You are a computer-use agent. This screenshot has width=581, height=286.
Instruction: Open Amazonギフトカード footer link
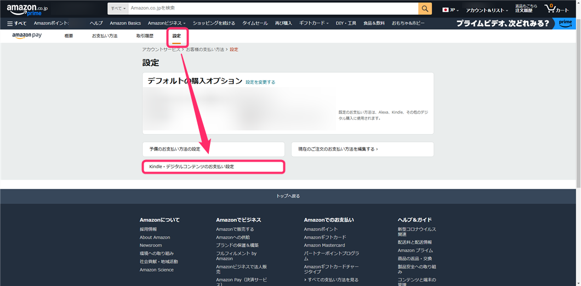coord(325,237)
